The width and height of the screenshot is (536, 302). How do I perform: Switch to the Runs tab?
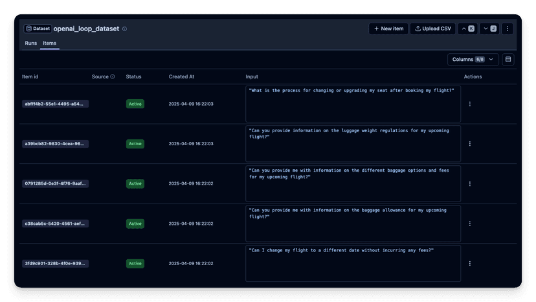click(x=31, y=43)
